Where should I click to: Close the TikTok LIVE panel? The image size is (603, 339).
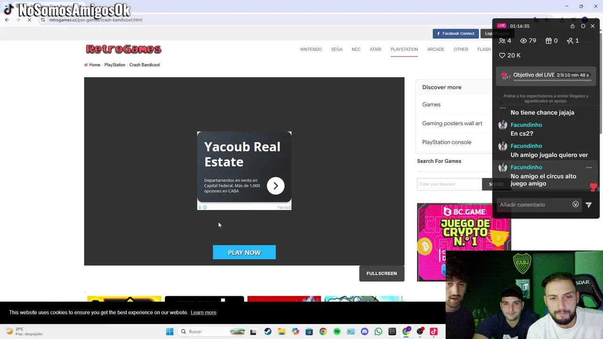point(593,26)
